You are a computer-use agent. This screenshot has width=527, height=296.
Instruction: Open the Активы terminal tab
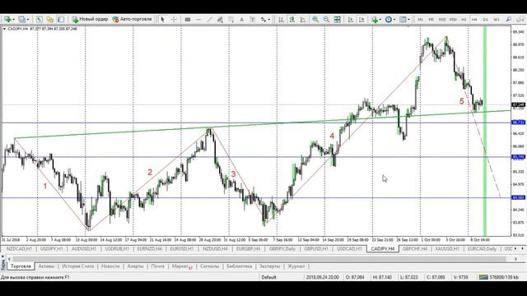click(46, 266)
